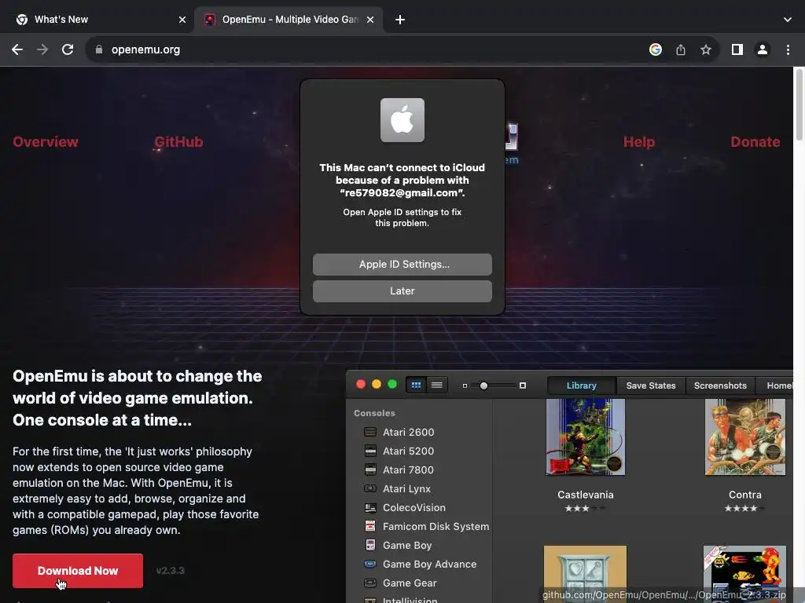Reload the openemu.org page
Screen dimensions: 805x603
(x=68, y=49)
